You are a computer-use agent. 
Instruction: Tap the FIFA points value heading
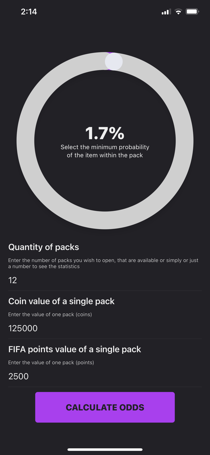pyautogui.click(x=75, y=349)
